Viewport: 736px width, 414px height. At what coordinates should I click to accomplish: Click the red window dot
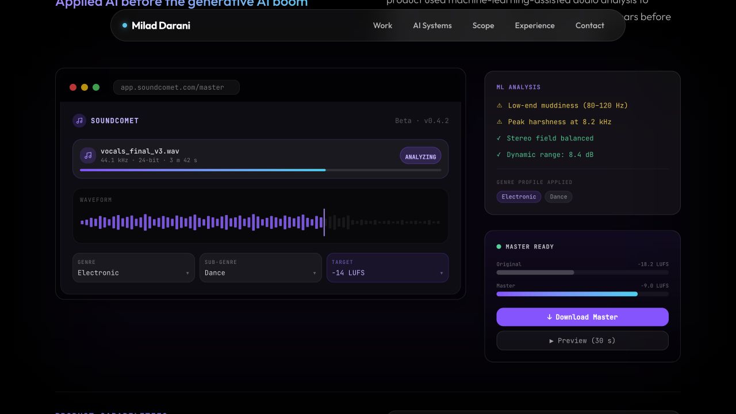coord(73,87)
